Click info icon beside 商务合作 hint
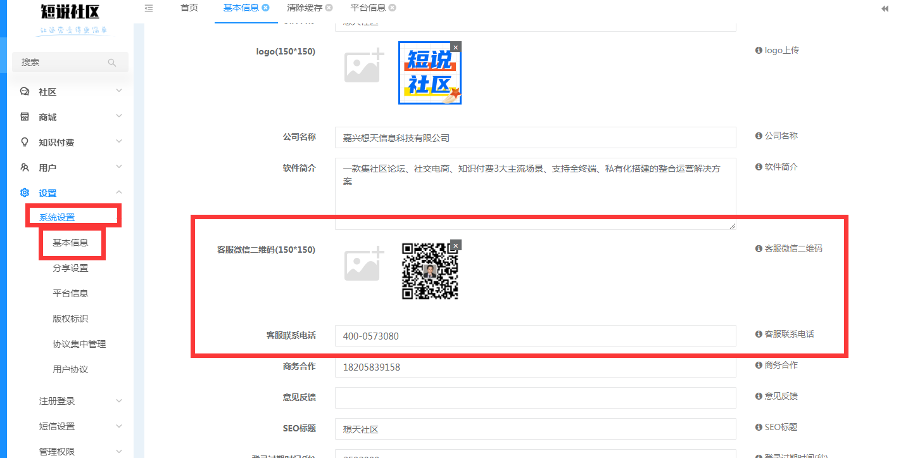Viewport: 908px width, 458px height. [759, 365]
